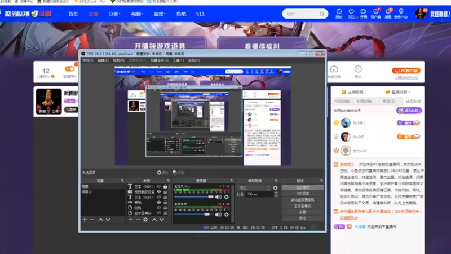This screenshot has height=254, width=451.
Task: Click the search magnifier icon on Douyu
Action: (x=321, y=14)
